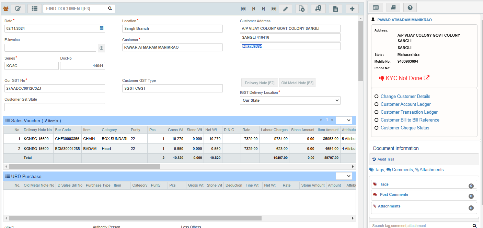The height and width of the screenshot is (228, 483).
Task: Expand the Post Comments section
Action: pyautogui.click(x=424, y=195)
